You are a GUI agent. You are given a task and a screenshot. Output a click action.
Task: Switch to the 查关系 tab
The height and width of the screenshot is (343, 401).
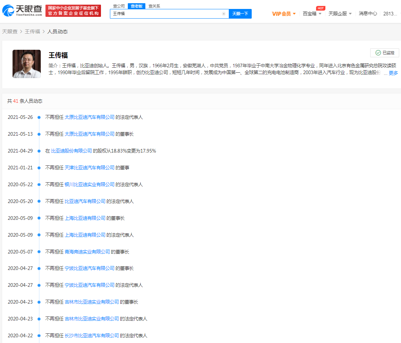(x=154, y=6)
